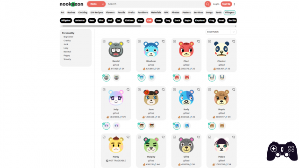Click wishlist heart icon on Judy card
299x168 pixels.
click(x=128, y=90)
